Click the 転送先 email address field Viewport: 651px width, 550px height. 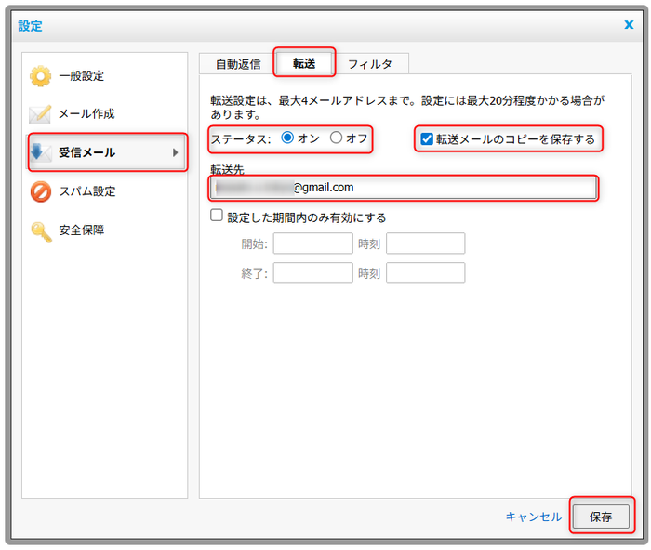[x=404, y=188]
